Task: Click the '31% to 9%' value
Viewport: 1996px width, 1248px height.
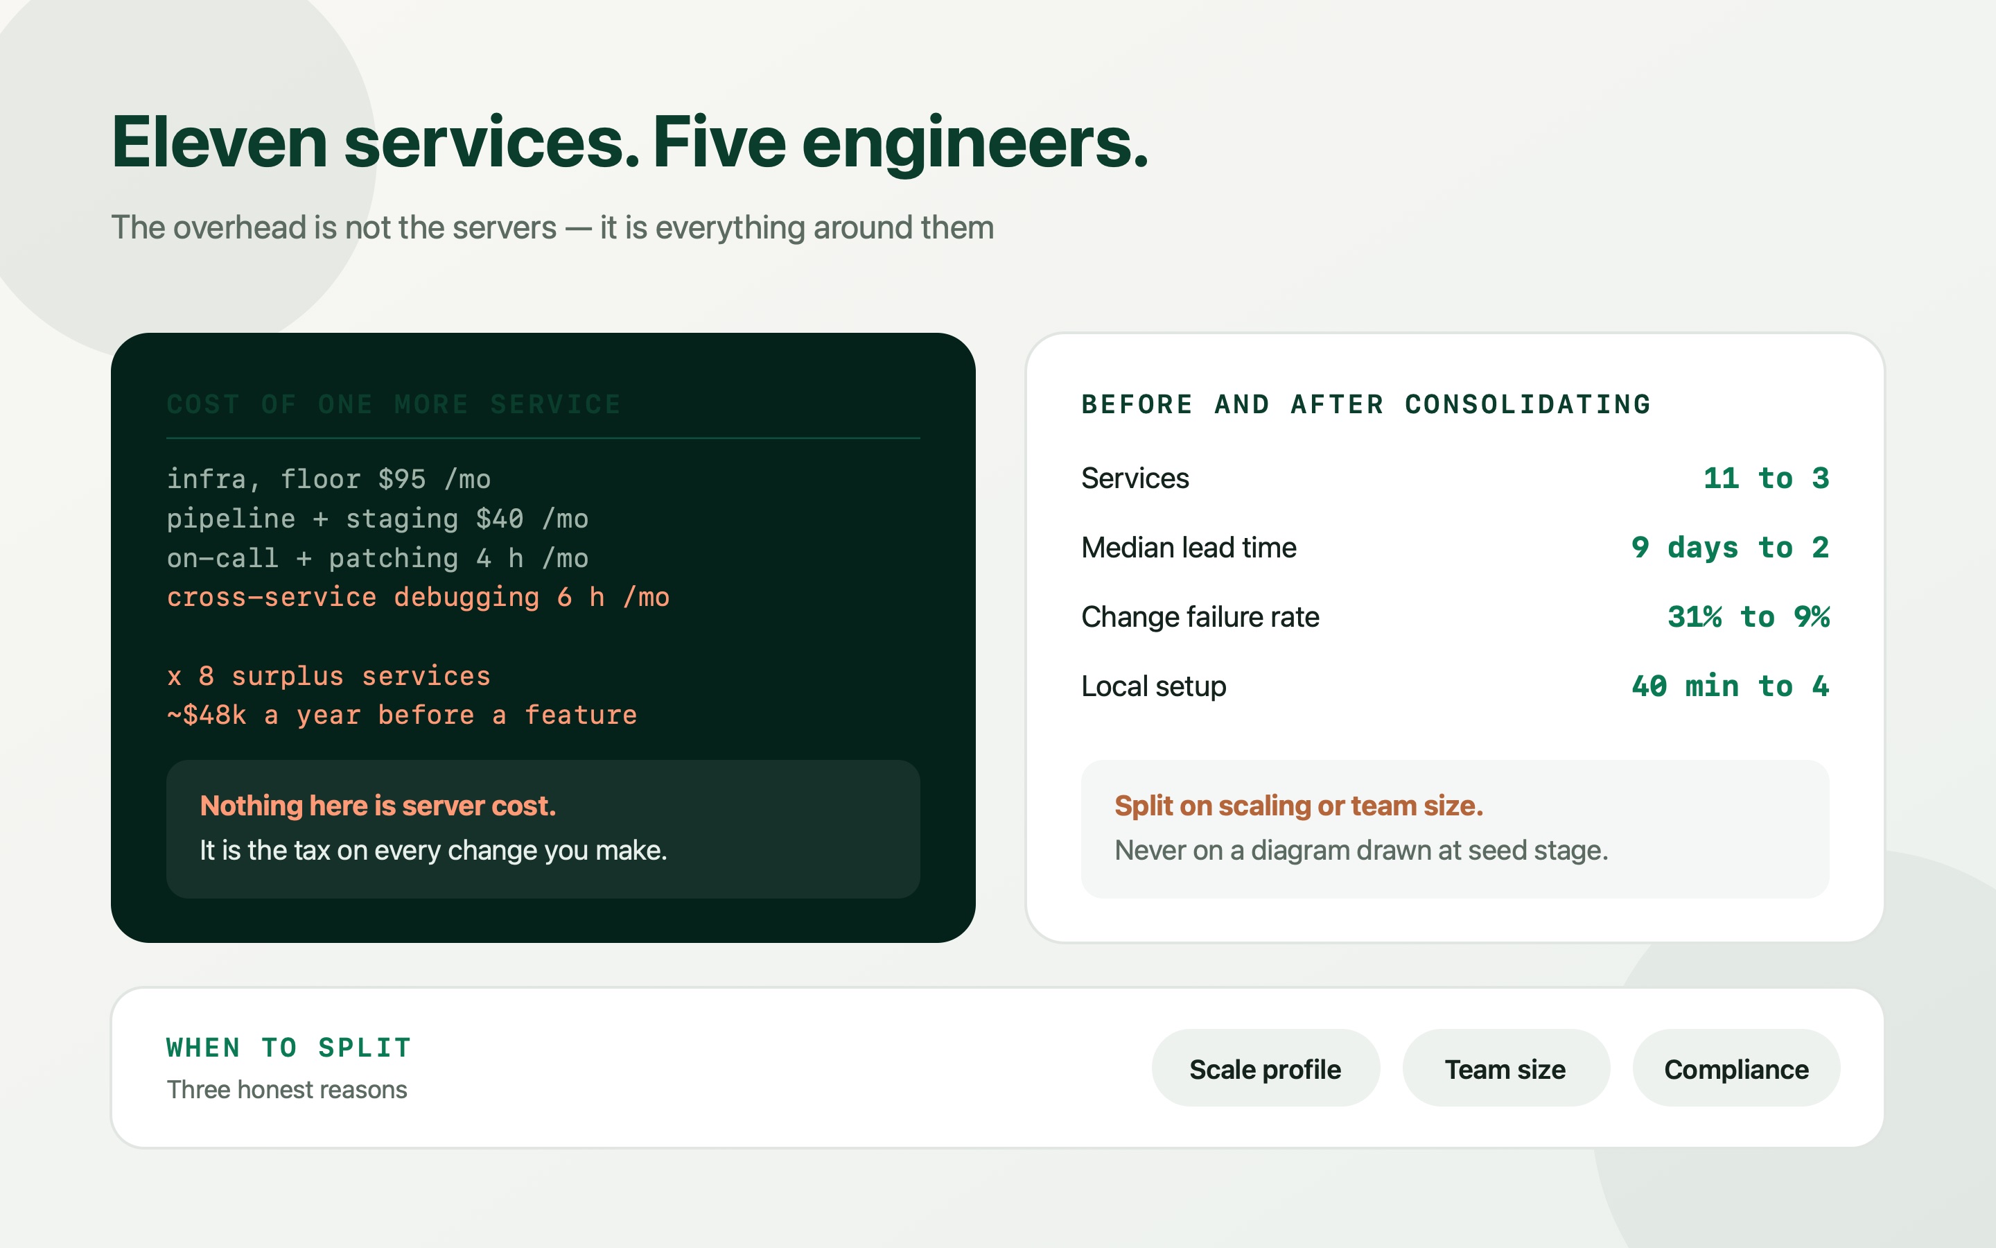Action: (x=1748, y=617)
